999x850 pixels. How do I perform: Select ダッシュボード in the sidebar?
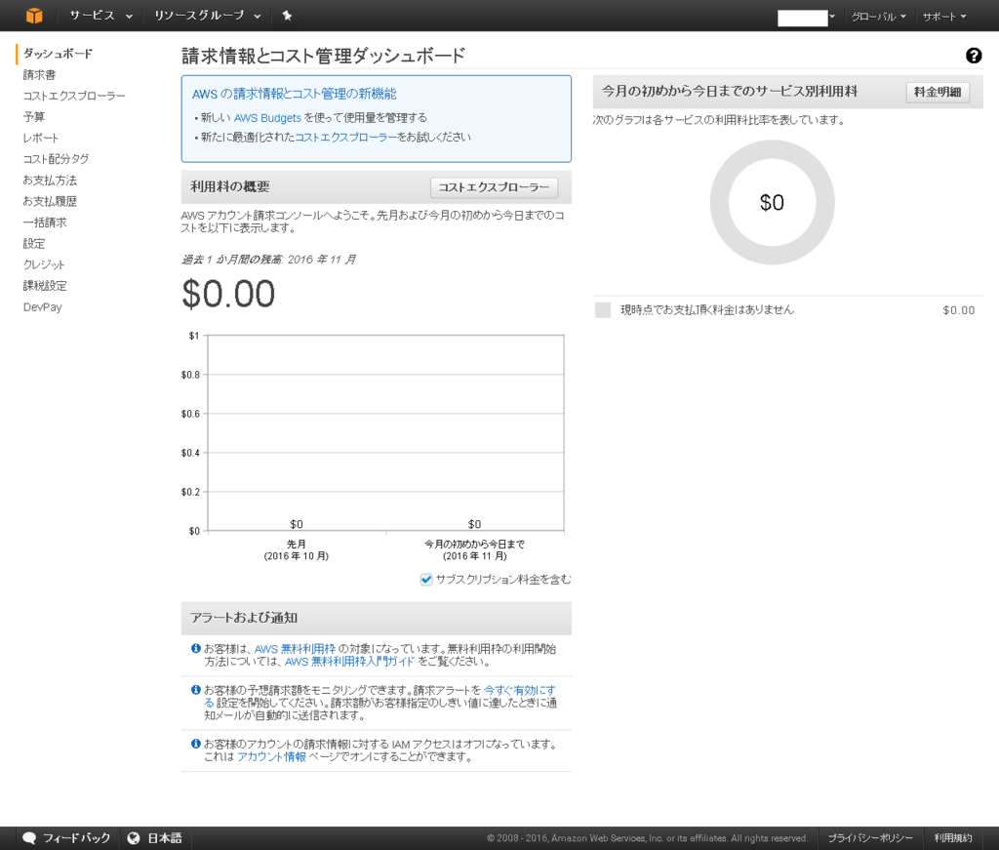[58, 54]
